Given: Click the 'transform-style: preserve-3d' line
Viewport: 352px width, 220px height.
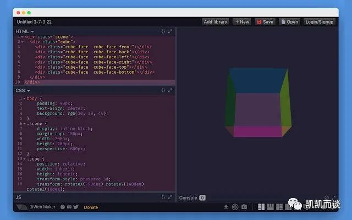Looking at the screenshot, I should coord(74,179).
